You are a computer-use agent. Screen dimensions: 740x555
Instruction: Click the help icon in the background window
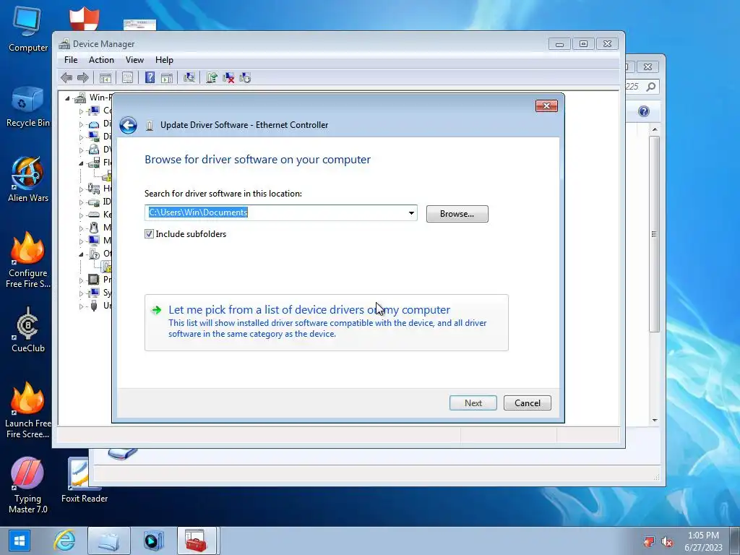point(644,111)
